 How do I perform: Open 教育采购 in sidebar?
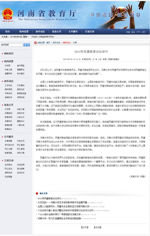click(8, 117)
